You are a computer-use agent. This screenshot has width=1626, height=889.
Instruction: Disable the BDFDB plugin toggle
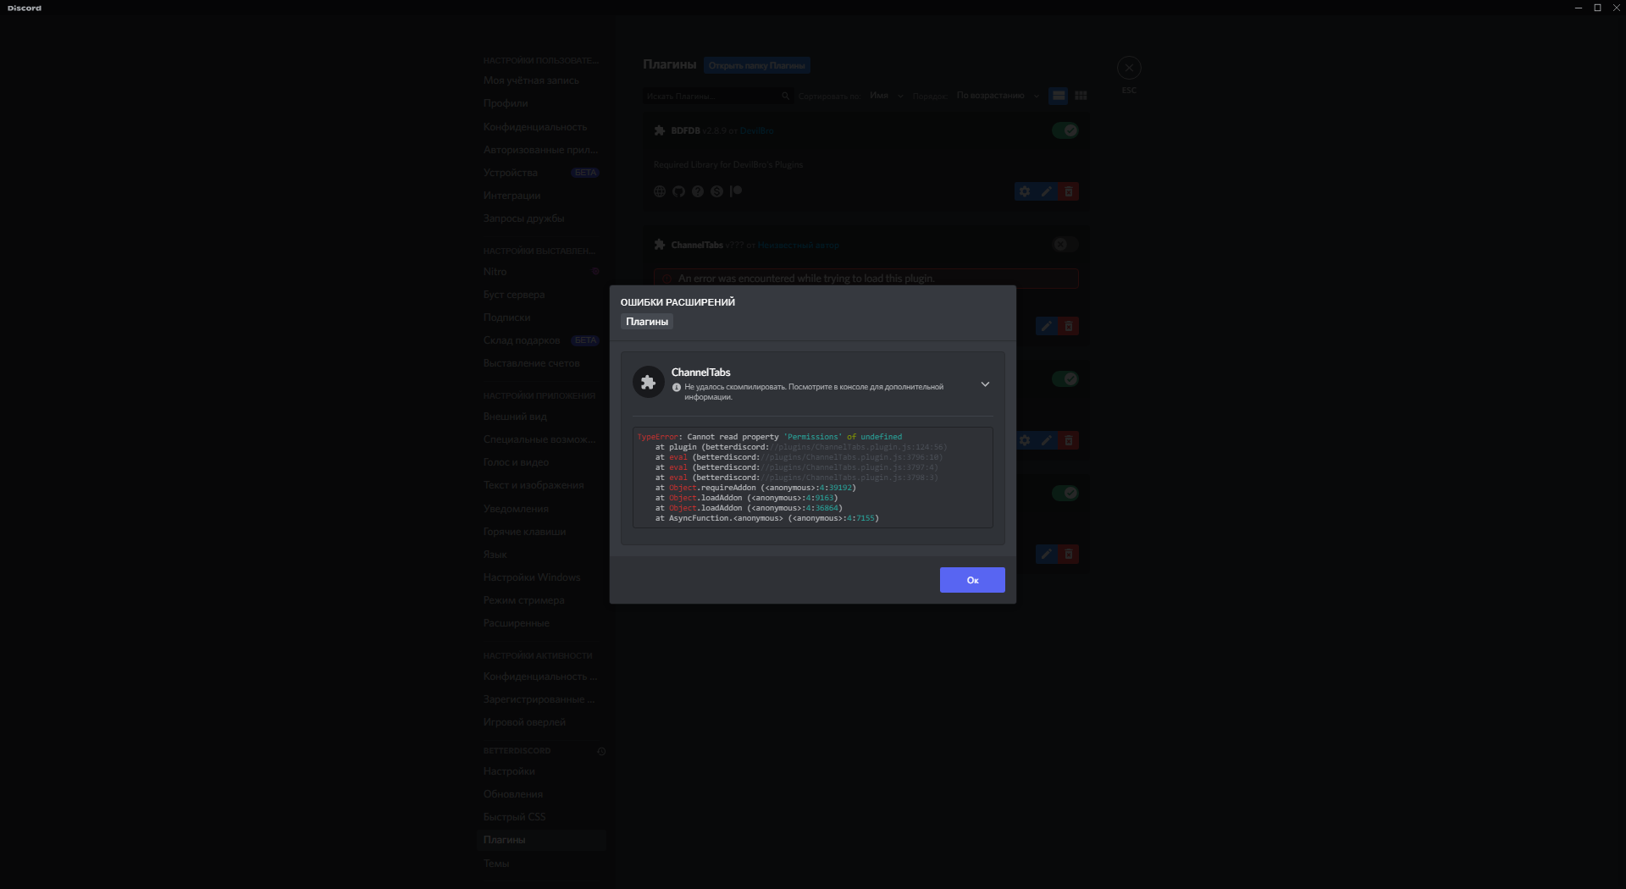[1065, 130]
